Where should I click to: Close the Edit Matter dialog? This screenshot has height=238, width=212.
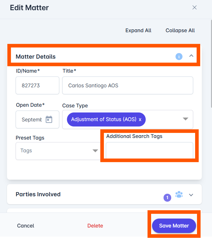[194, 7]
